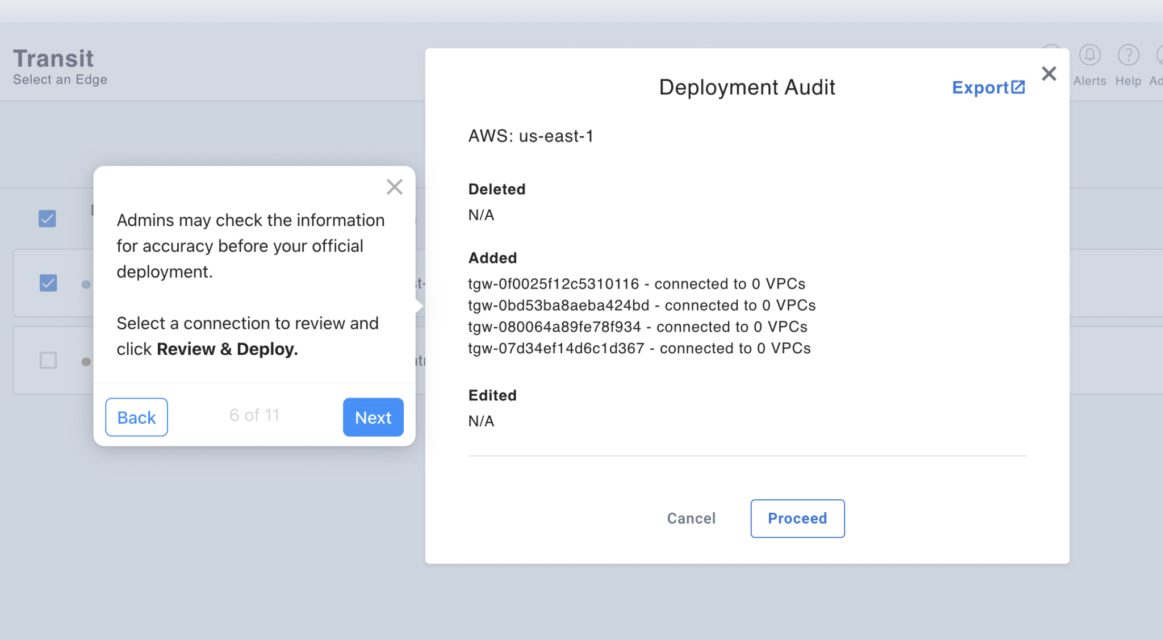Check the empty third-row checkbox
The image size is (1163, 640).
(48, 360)
